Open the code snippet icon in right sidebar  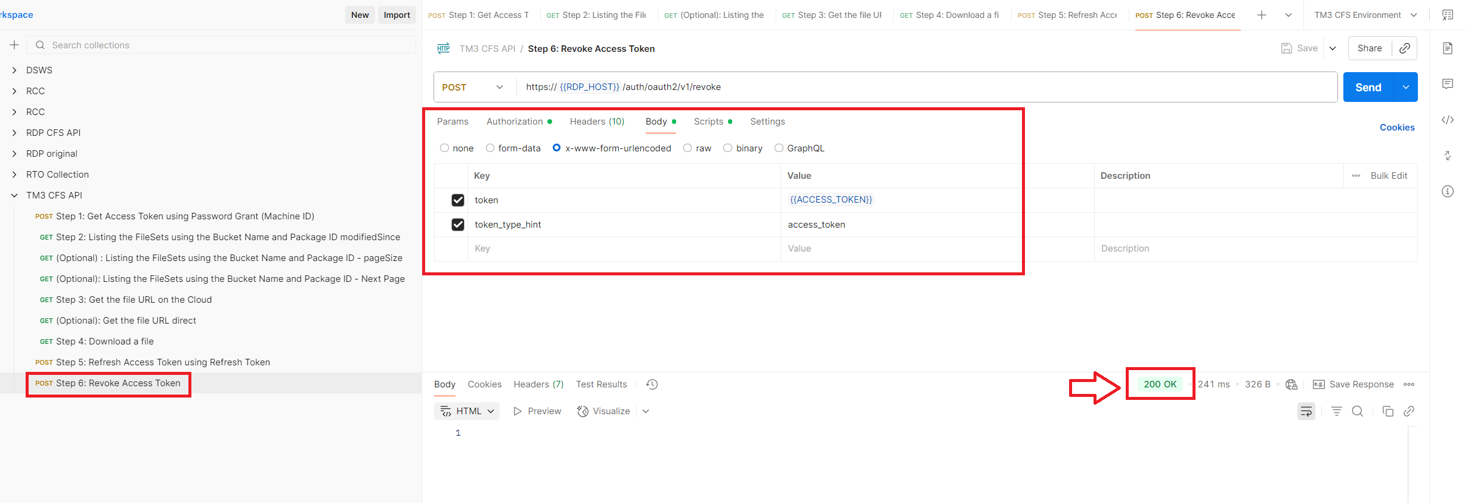click(1447, 120)
